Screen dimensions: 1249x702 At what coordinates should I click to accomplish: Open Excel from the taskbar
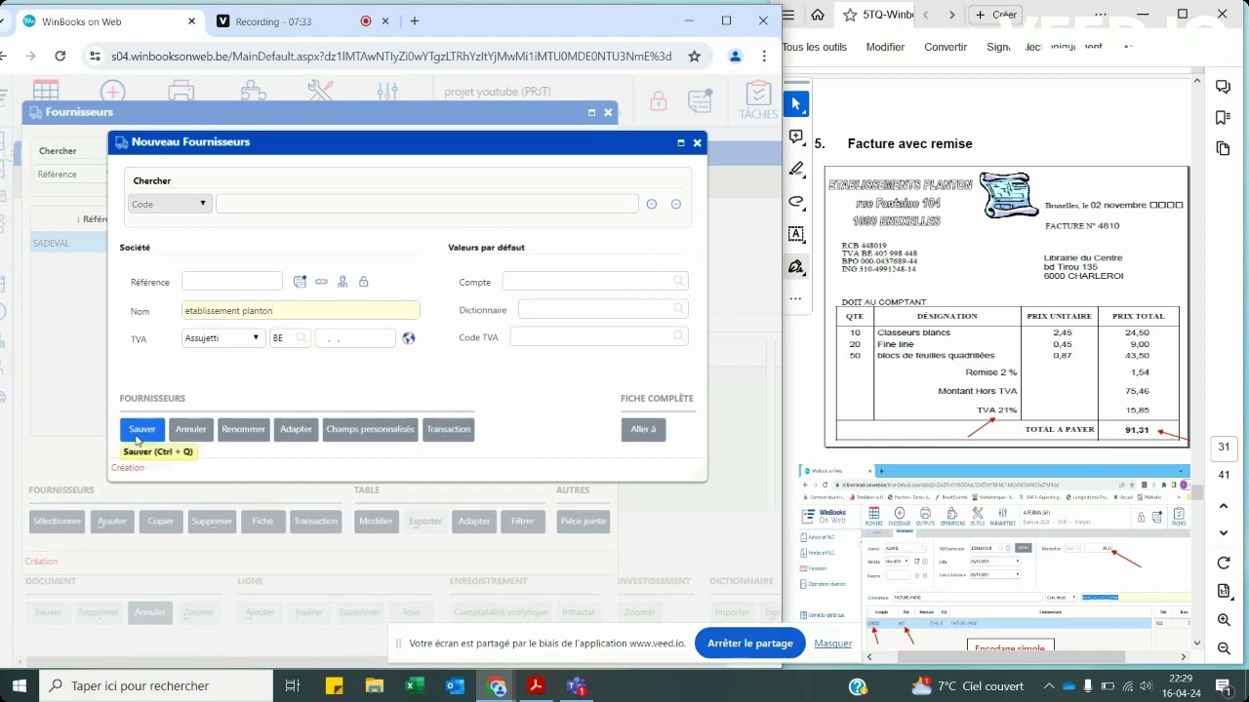(415, 685)
